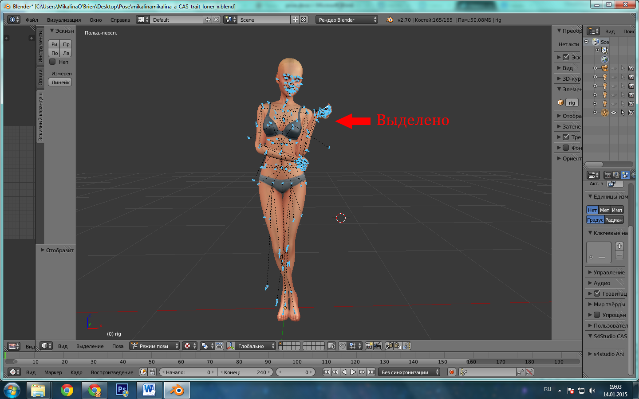Open the Рендер Blender engine dropdown
Viewport: 639px width, 399px height.
tap(347, 20)
